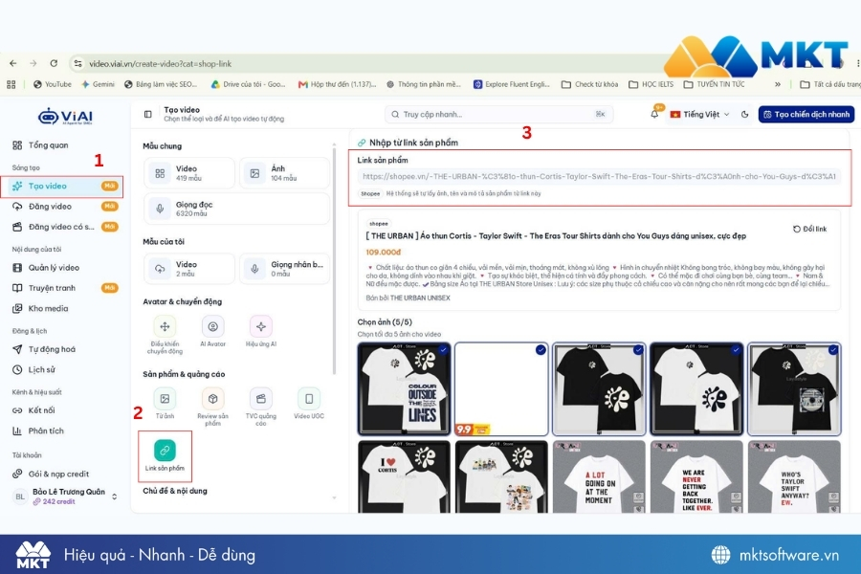The width and height of the screenshot is (861, 574).
Task: Go back in browser history
Action: [x=13, y=63]
